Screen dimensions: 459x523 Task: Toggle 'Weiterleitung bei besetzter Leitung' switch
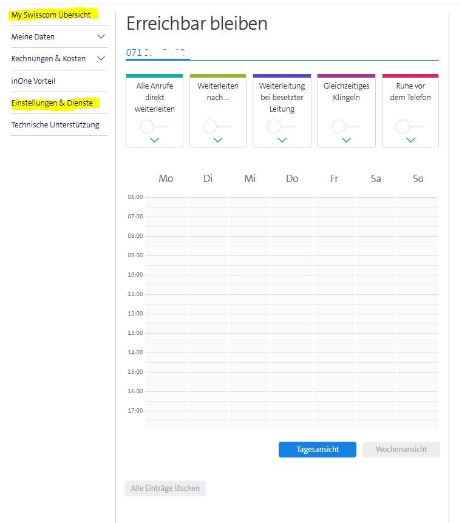(x=280, y=126)
